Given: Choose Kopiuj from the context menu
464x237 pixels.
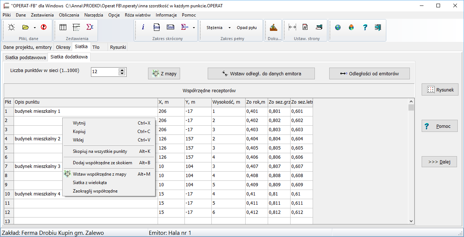Looking at the screenshot, I should pos(109,132).
